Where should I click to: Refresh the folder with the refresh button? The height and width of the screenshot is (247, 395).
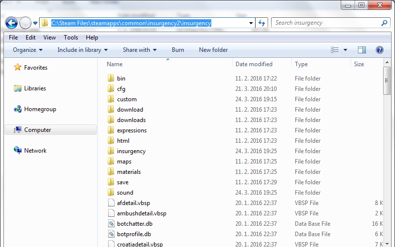click(262, 23)
